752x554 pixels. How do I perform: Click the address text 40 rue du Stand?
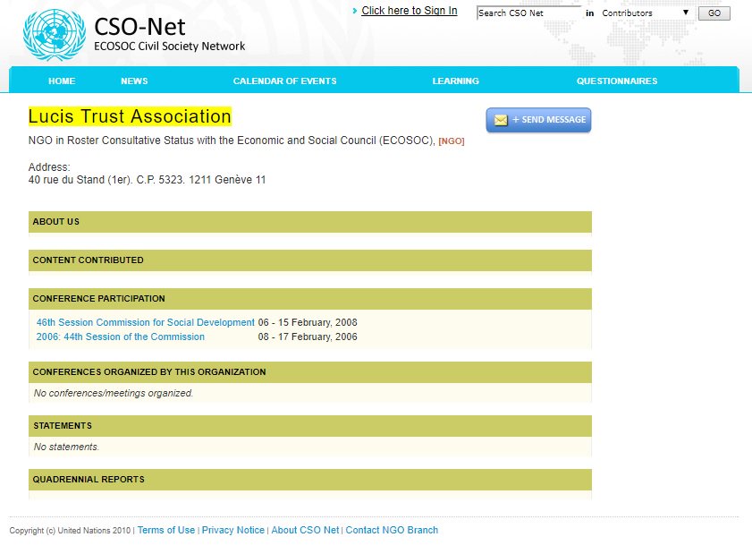147,180
